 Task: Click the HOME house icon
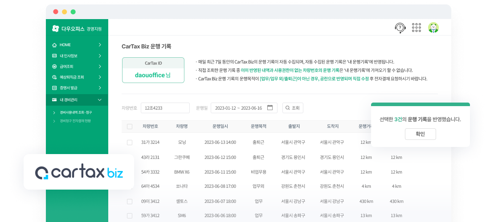[54, 45]
